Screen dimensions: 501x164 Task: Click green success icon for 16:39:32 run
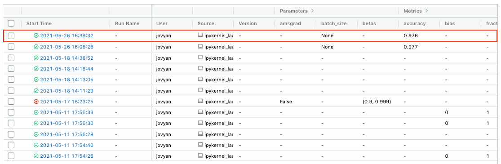tap(36, 36)
